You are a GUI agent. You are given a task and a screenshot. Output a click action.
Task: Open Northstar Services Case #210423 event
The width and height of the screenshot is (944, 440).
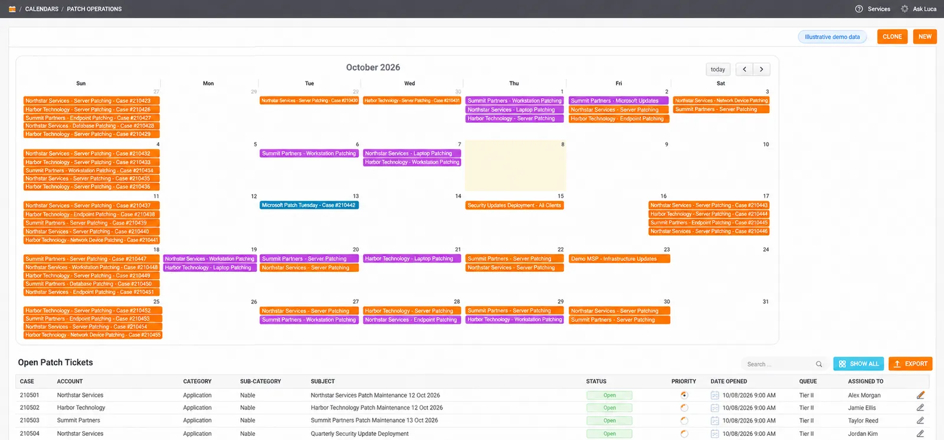[x=91, y=101]
